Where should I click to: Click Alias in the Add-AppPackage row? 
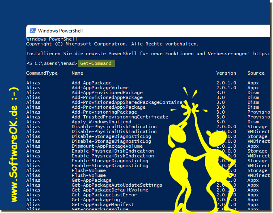[x=33, y=83]
